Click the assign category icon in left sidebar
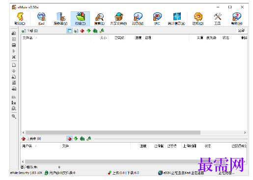Image resolution: width=253 pixels, height=180 pixels. [x=14, y=97]
